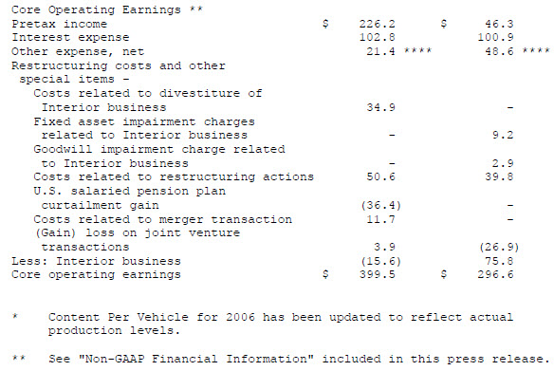This screenshot has height=371, width=554.
Task: Click the Content Per Vehicle footnote text
Action: pos(281,324)
